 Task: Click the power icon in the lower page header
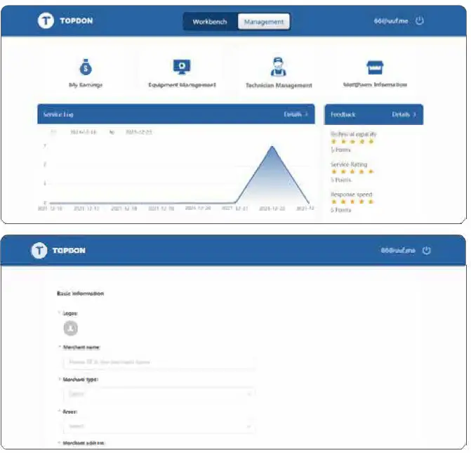(427, 251)
